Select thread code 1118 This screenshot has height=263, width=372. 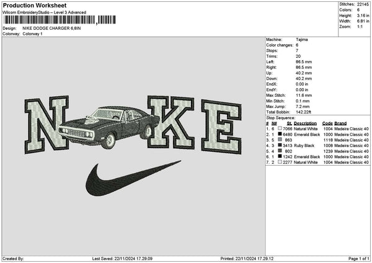(x=328, y=140)
